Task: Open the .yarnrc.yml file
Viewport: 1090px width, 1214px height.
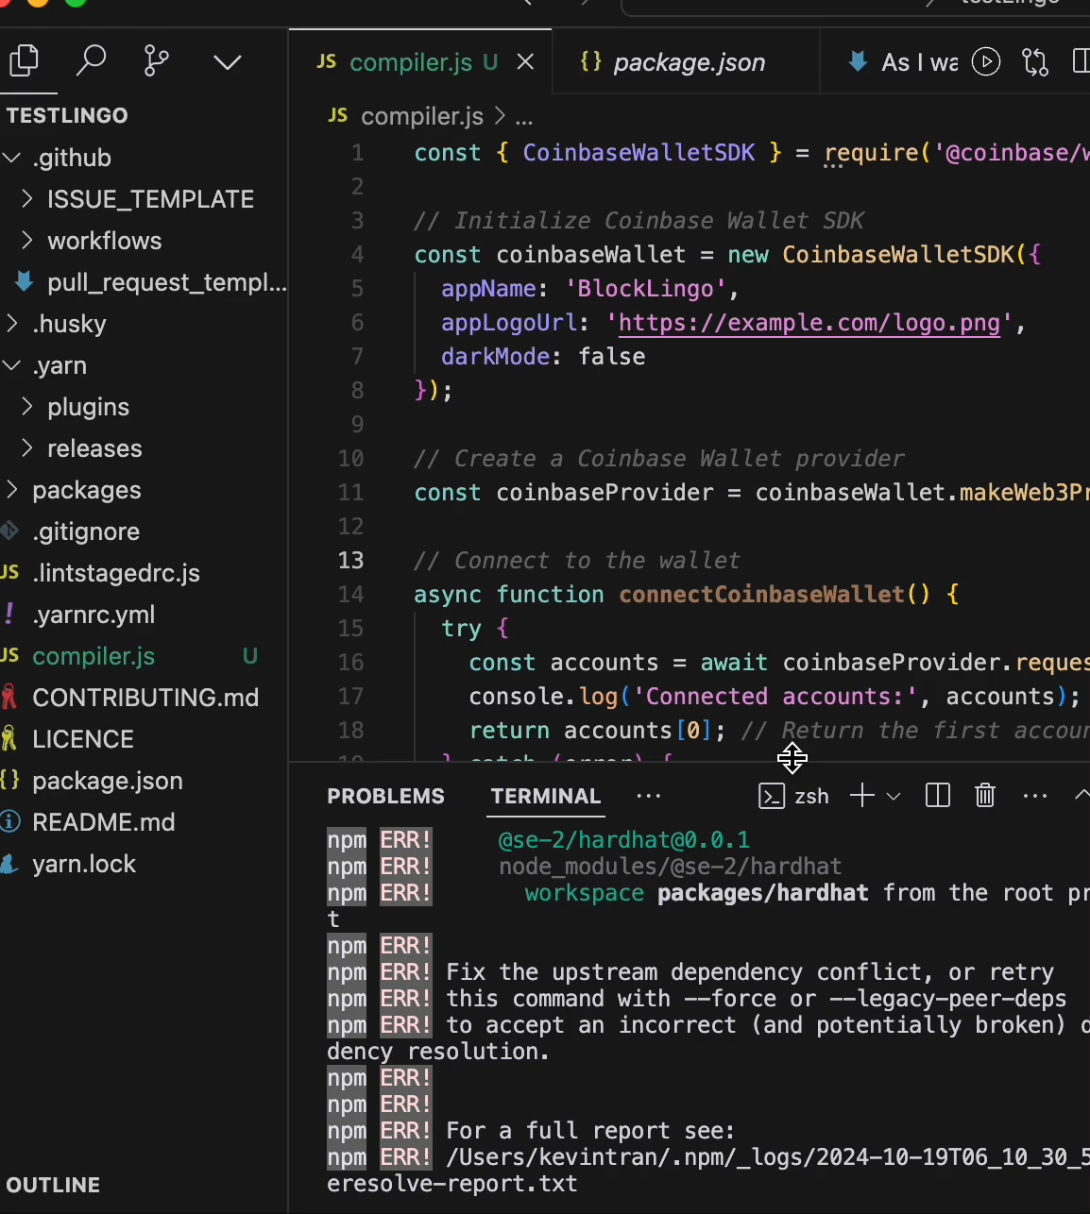Action: click(x=144, y=615)
